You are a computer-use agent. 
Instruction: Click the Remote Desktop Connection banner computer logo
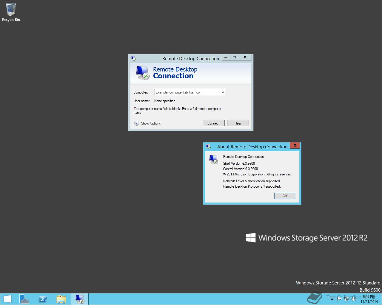(x=142, y=73)
